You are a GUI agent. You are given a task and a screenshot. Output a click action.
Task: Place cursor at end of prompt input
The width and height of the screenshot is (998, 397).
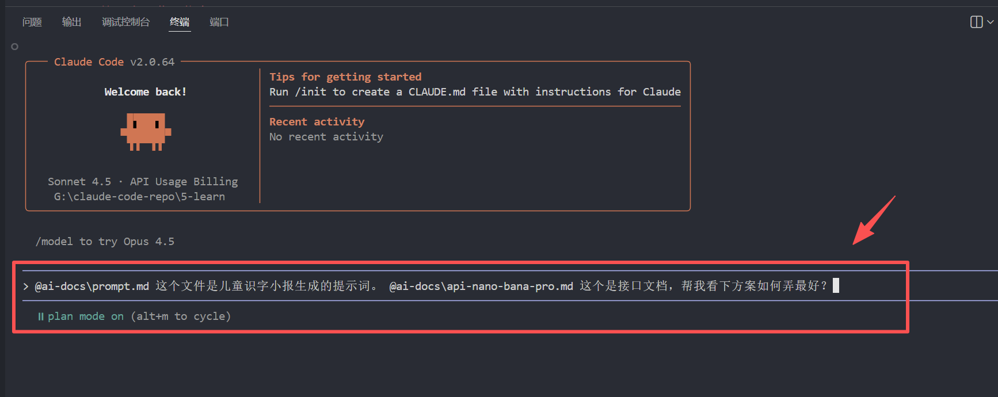[836, 285]
